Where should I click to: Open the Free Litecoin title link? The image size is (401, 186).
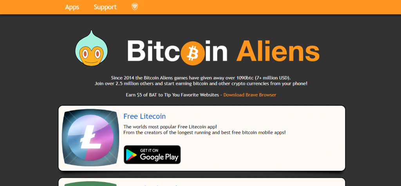[x=145, y=116]
